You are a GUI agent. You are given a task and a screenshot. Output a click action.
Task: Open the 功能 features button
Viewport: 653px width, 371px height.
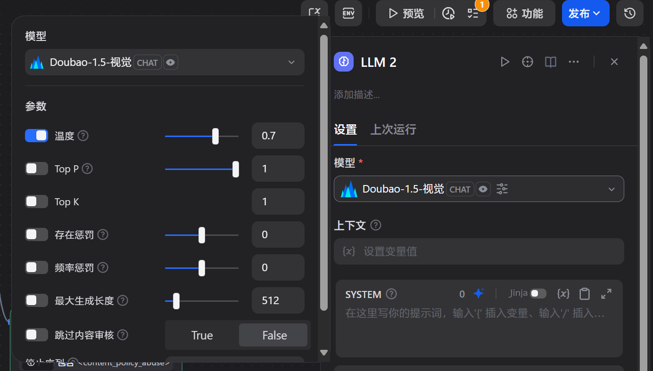525,13
